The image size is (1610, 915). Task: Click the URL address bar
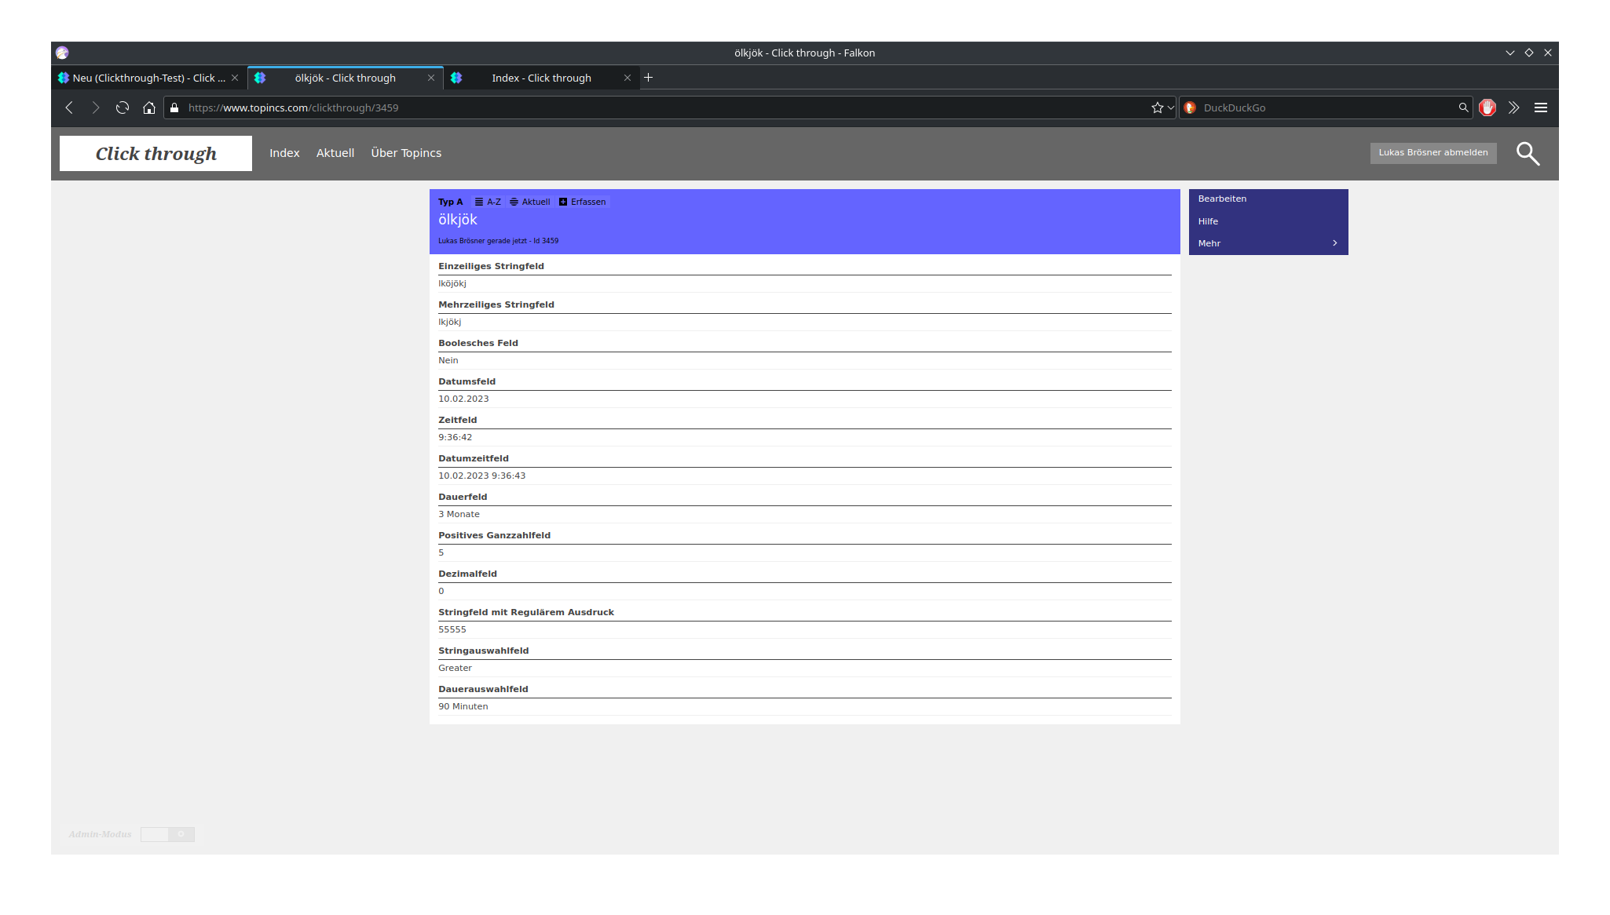click(660, 108)
